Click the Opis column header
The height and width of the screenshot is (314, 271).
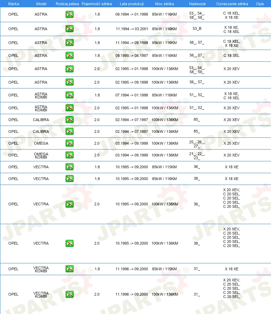click(260, 4)
